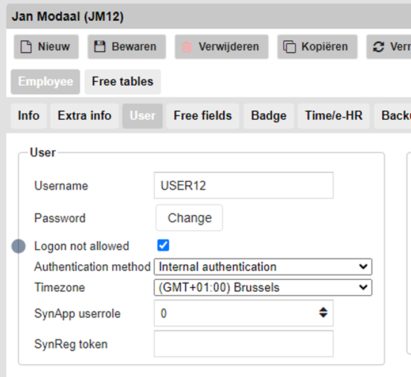Select the Employee tab
Image resolution: width=411 pixels, height=377 pixels.
tap(45, 82)
